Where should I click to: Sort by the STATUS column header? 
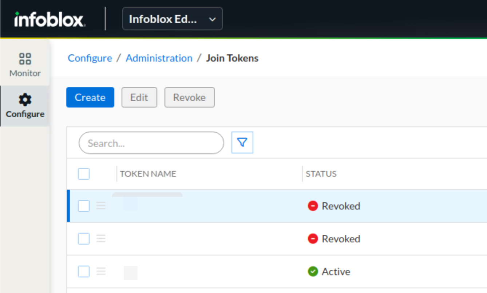(x=321, y=174)
